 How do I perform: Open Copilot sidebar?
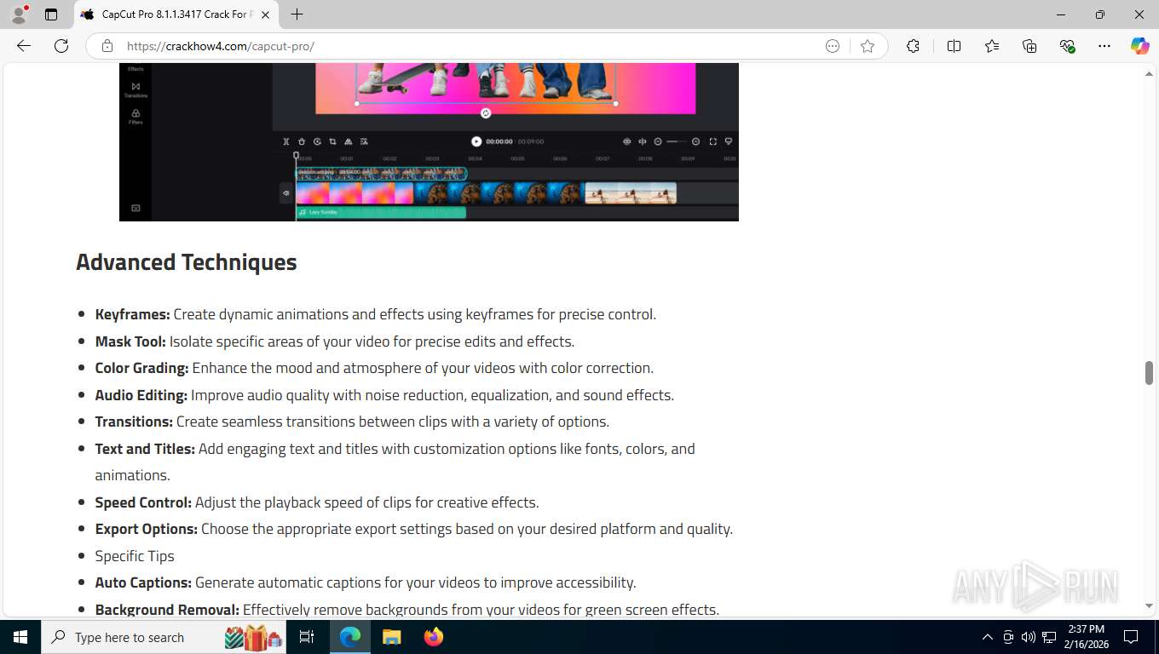coord(1139,46)
